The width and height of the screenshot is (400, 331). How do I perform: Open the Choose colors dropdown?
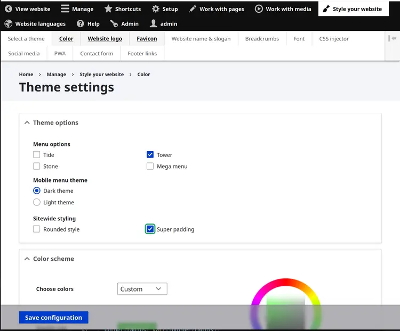tap(142, 289)
